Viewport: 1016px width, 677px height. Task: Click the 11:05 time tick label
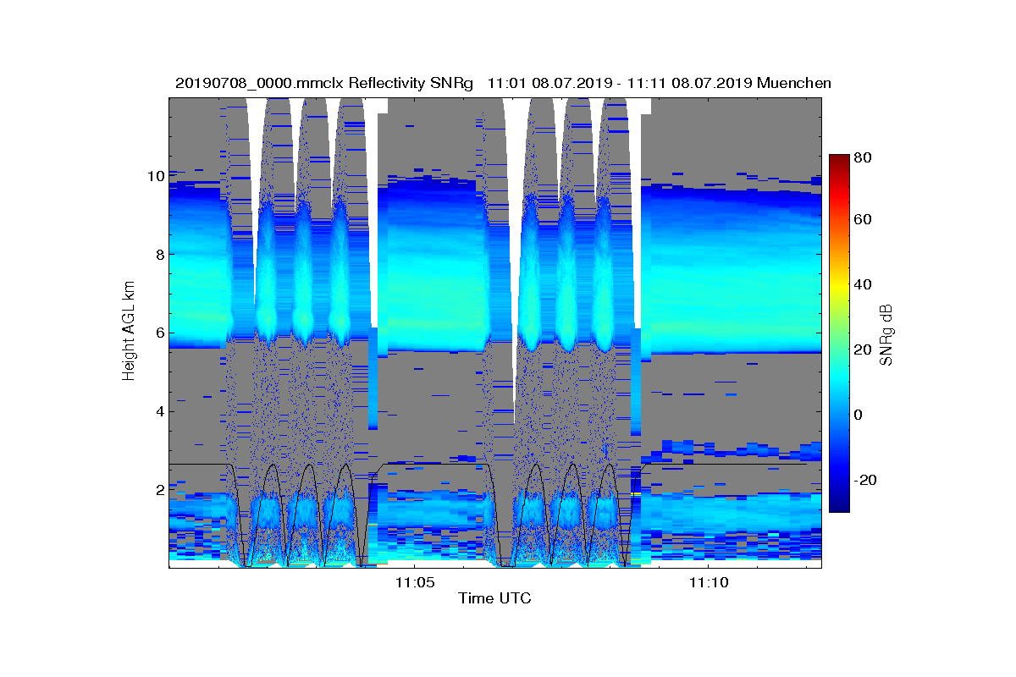coord(415,581)
